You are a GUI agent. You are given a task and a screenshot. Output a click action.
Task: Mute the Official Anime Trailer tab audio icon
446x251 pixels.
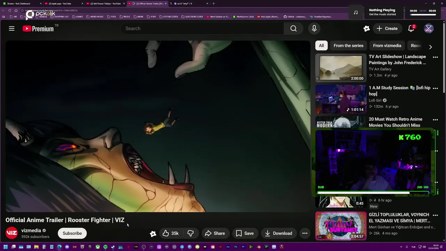pos(133,3)
